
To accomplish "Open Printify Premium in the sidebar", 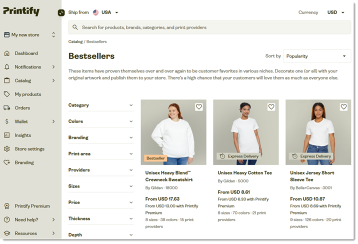I will pyautogui.click(x=32, y=206).
